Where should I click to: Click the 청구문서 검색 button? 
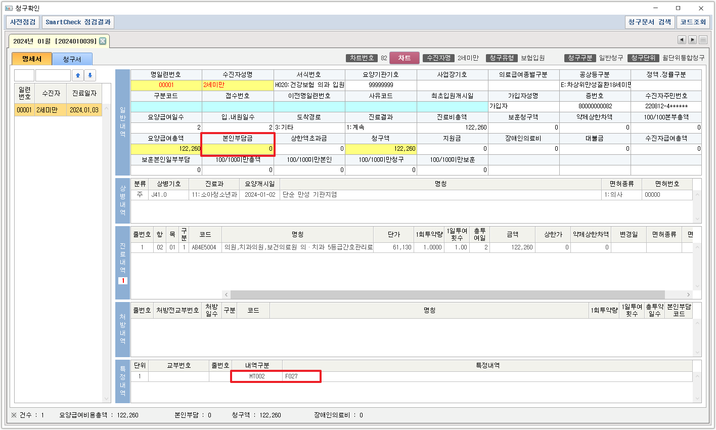(649, 22)
